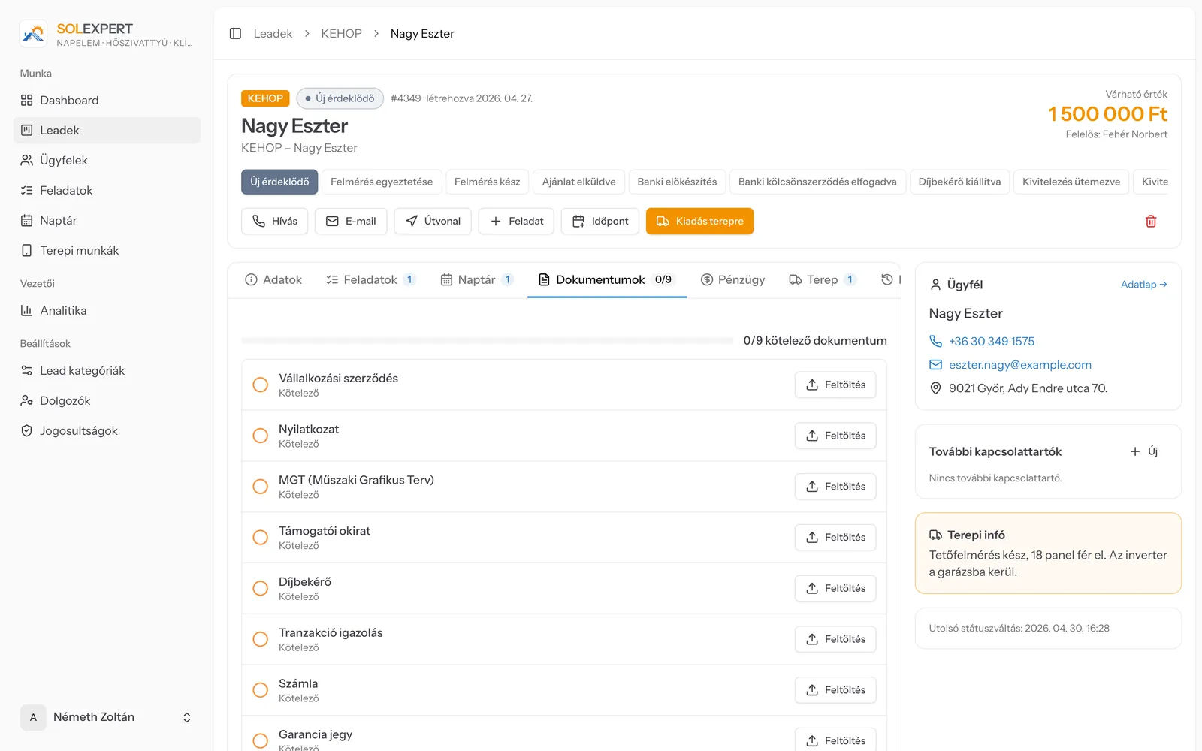Click the person icon in Ügyfél card
Screen dimensions: 1202x751
click(x=935, y=285)
